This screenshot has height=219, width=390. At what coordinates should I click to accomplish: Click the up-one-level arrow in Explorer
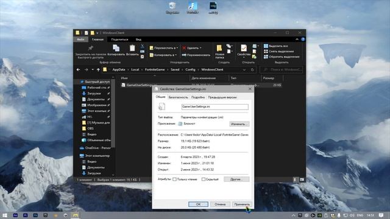[98, 70]
